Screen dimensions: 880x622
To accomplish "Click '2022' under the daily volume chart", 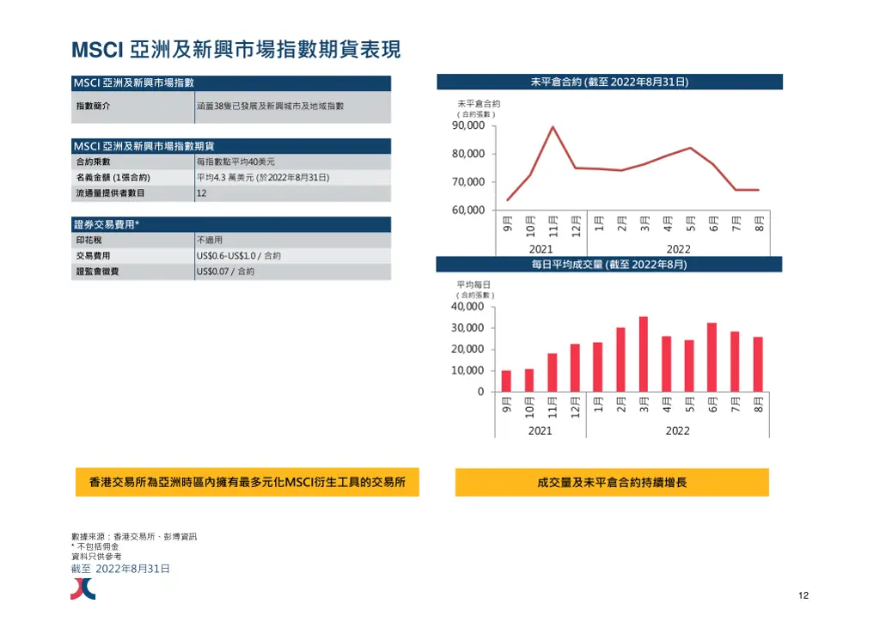I will pos(677,430).
